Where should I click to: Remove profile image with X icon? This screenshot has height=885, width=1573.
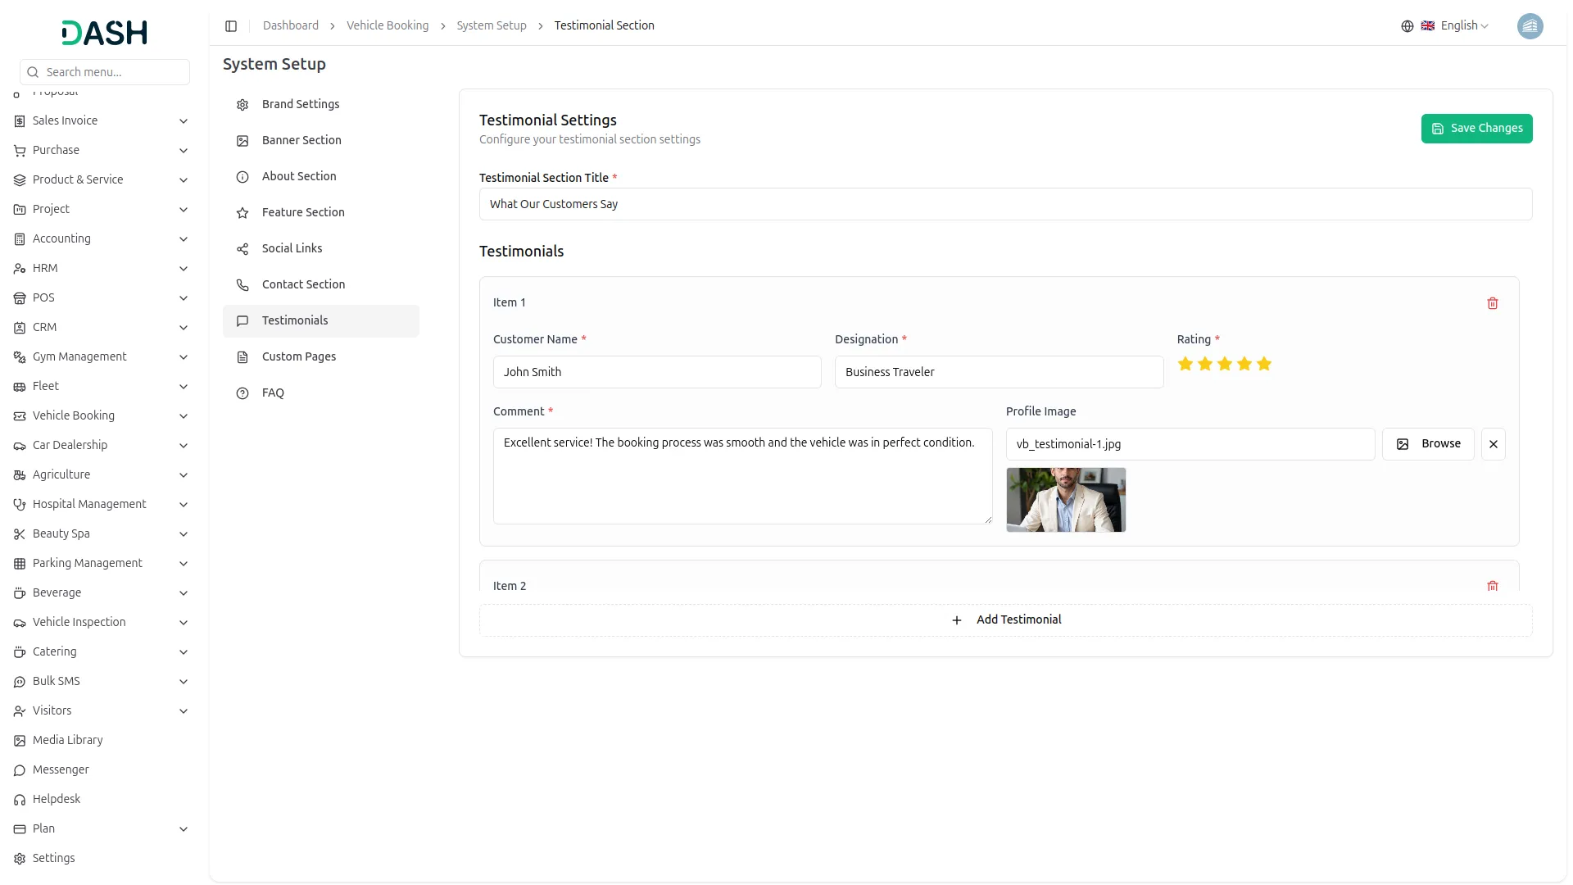pos(1493,444)
